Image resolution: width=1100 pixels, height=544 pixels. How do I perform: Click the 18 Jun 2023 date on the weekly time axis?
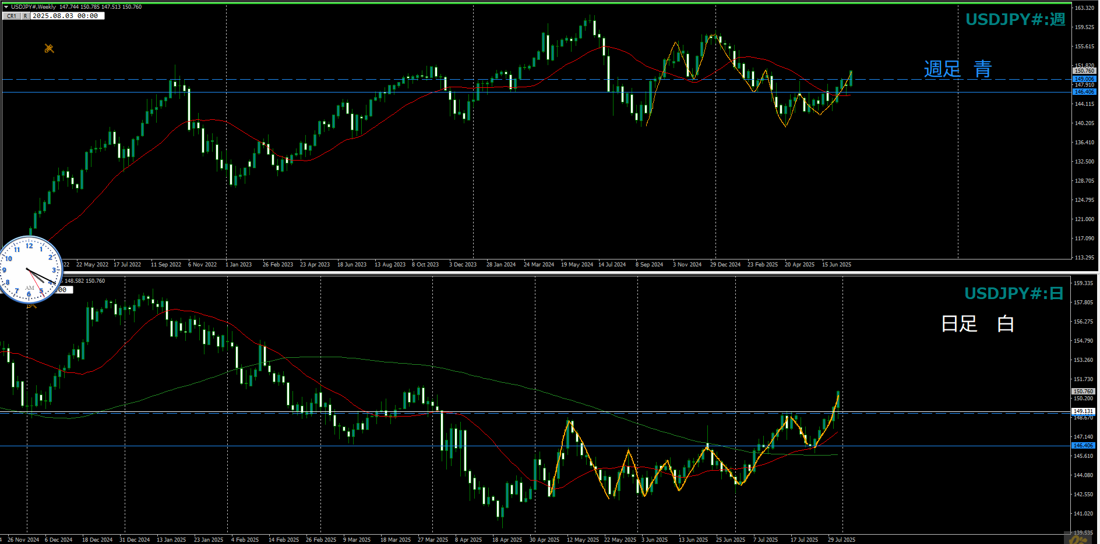click(352, 265)
